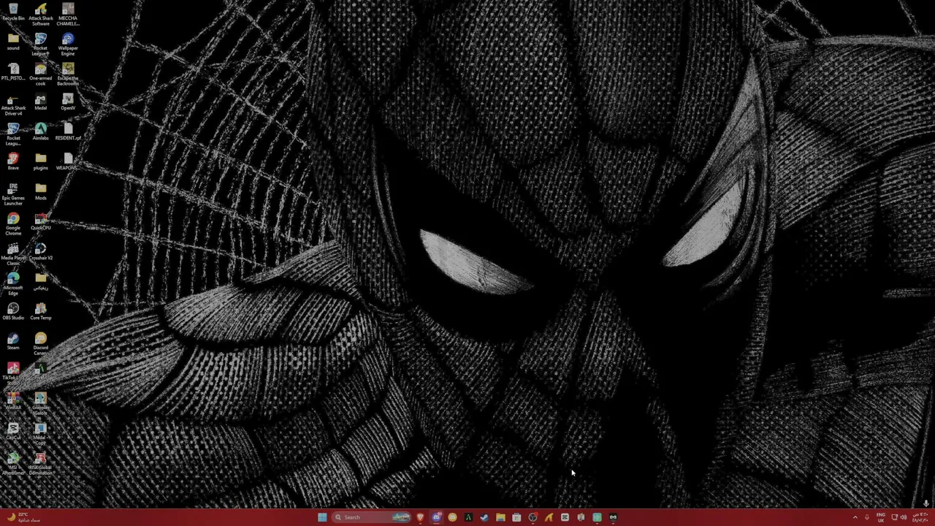Viewport: 935px width, 526px height.
Task: Select the Recycle Bin desktop icon
Action: 13,12
